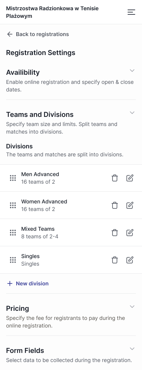Expand the Form Fields section chevron
142x370 pixels.
point(132,348)
